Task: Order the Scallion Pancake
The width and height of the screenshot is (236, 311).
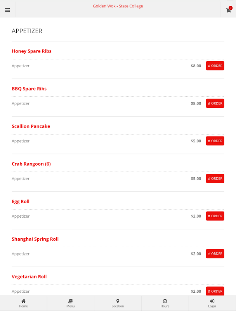Action: (215, 141)
